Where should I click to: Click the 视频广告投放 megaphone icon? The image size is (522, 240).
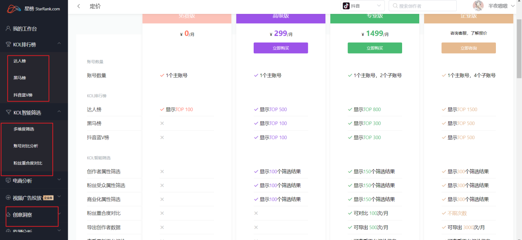coord(9,197)
